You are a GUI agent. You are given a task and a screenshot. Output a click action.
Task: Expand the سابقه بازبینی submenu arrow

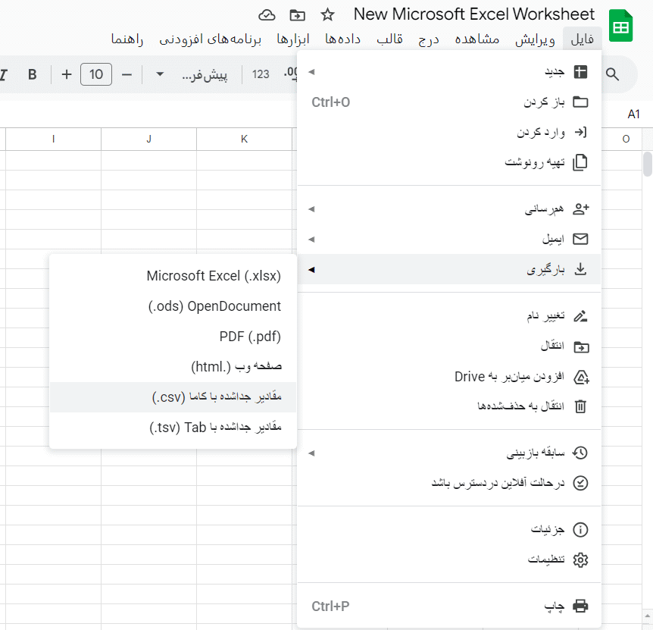311,453
